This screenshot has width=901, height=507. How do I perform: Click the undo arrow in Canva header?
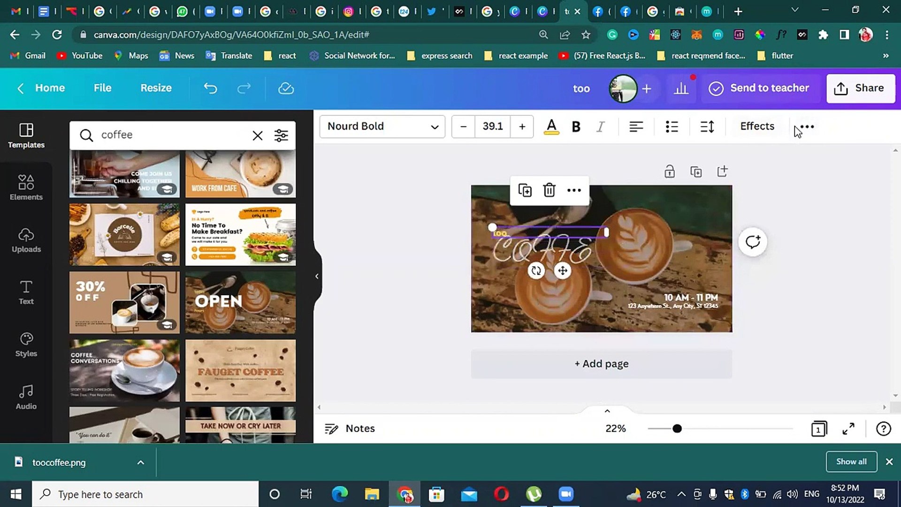pos(211,88)
